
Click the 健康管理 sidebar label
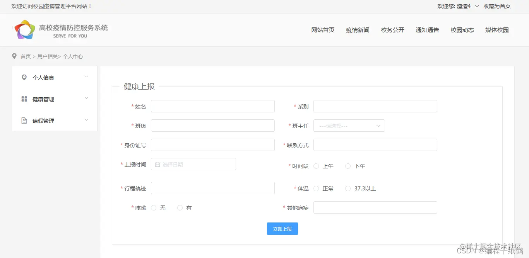click(43, 99)
